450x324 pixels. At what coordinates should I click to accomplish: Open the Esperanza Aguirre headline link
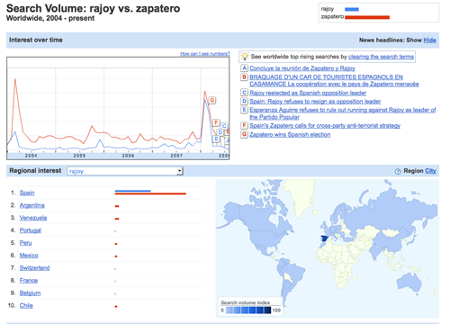[343, 113]
